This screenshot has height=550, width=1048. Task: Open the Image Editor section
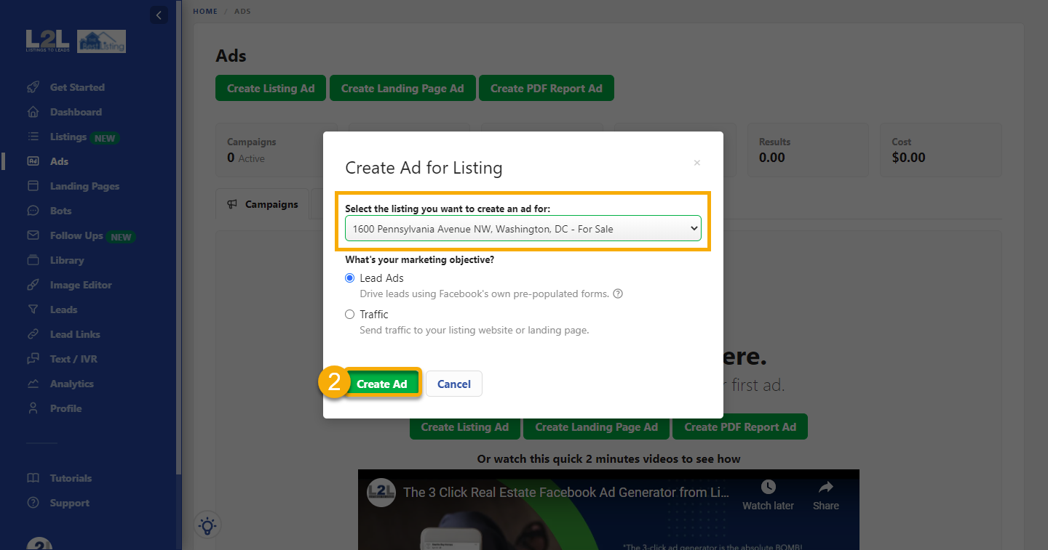80,284
